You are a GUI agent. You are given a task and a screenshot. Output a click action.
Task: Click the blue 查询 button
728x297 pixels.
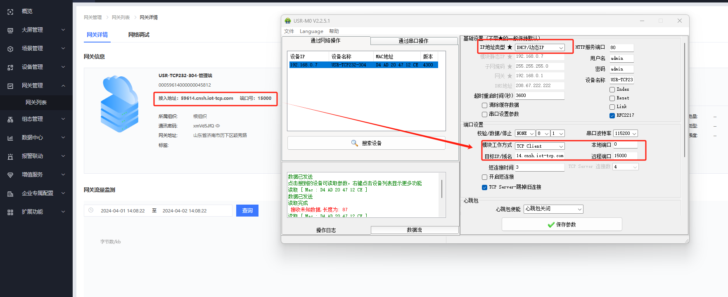click(247, 210)
